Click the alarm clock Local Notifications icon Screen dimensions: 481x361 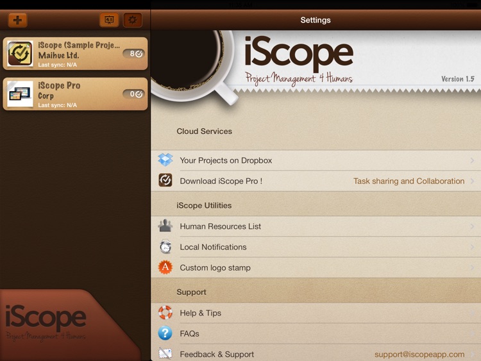point(165,247)
